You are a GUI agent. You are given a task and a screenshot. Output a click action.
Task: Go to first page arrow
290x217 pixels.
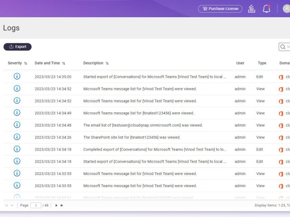(x=6, y=205)
